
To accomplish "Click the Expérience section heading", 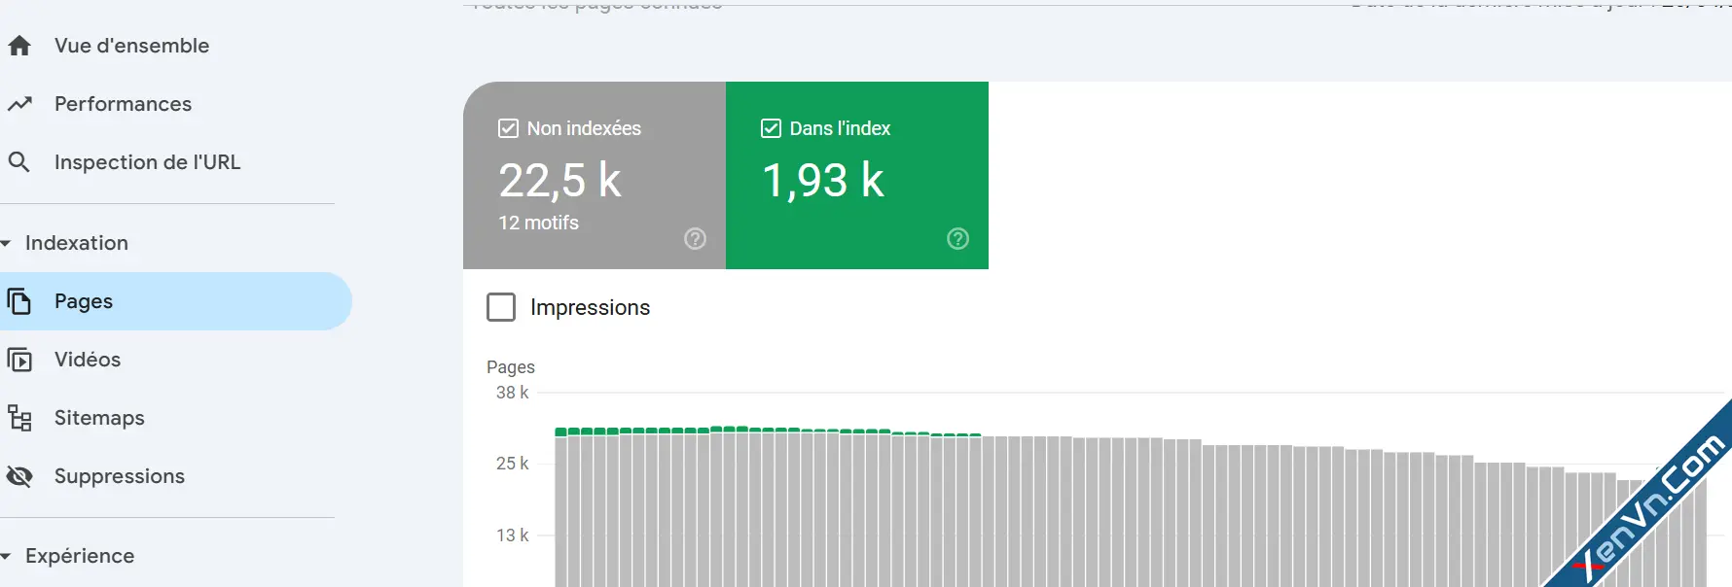I will coord(80,556).
